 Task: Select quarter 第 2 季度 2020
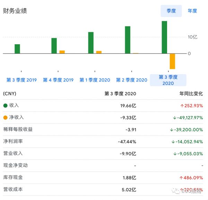(131, 80)
